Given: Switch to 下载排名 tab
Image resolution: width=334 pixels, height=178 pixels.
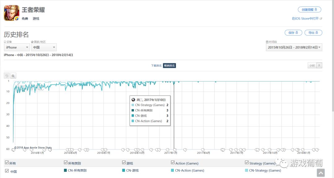Looking at the screenshot, I should click(156, 66).
